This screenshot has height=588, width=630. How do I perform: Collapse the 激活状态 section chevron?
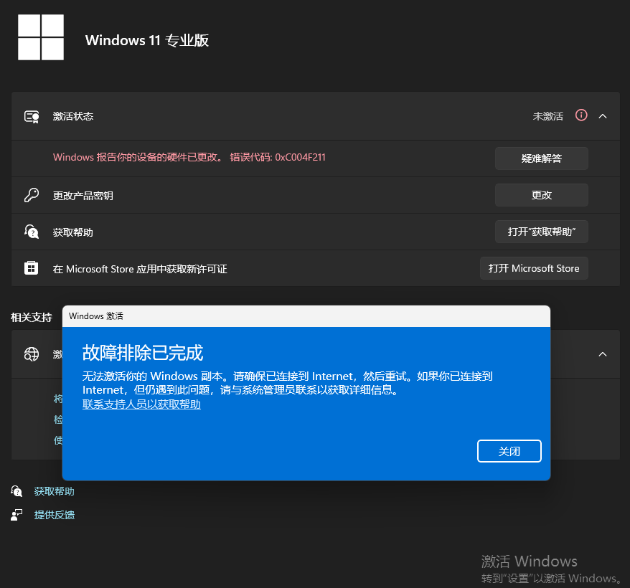[603, 115]
